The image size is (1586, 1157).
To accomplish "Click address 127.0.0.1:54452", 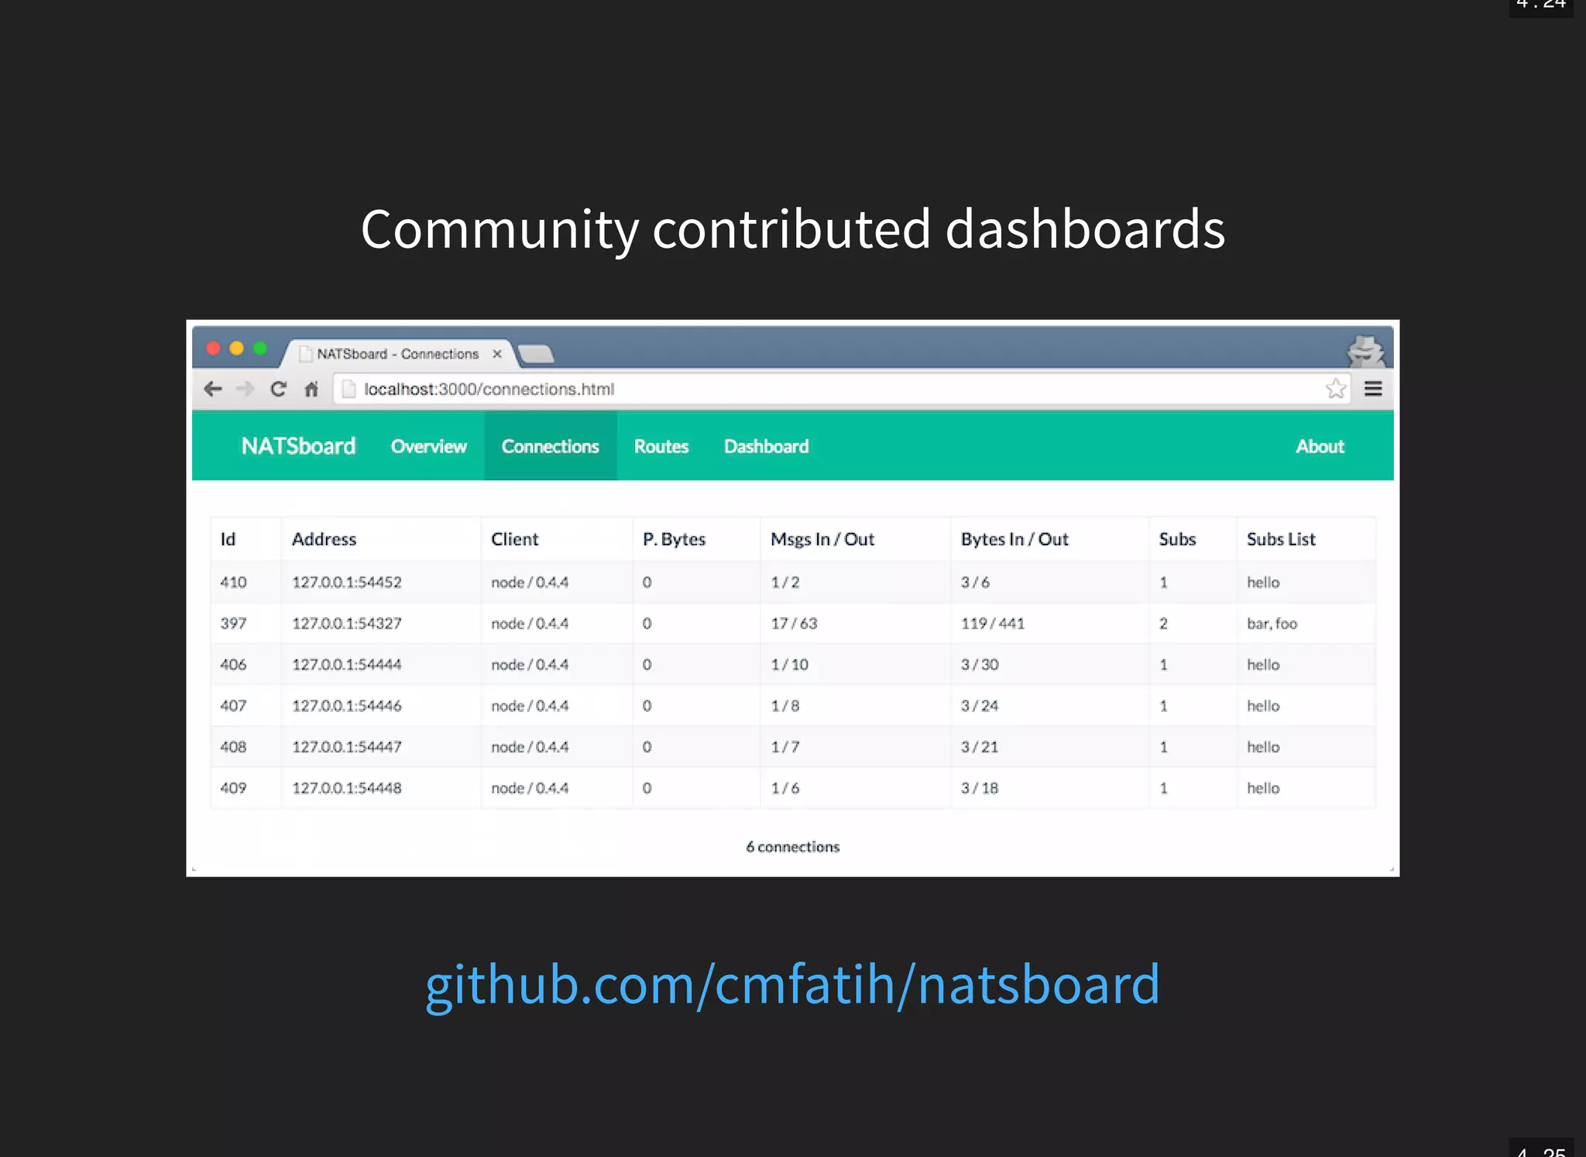I will 346,582.
